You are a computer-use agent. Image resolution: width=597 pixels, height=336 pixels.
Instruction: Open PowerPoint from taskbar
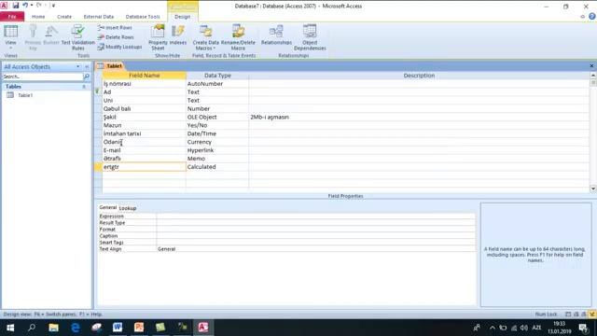pos(139,328)
